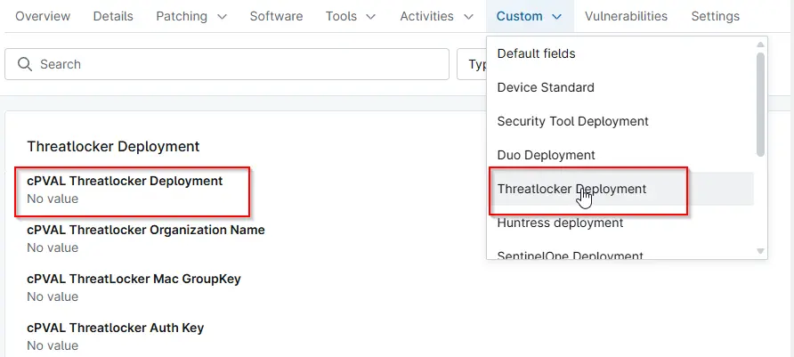
Task: Expand the Tools tab dropdown
Action: click(351, 16)
